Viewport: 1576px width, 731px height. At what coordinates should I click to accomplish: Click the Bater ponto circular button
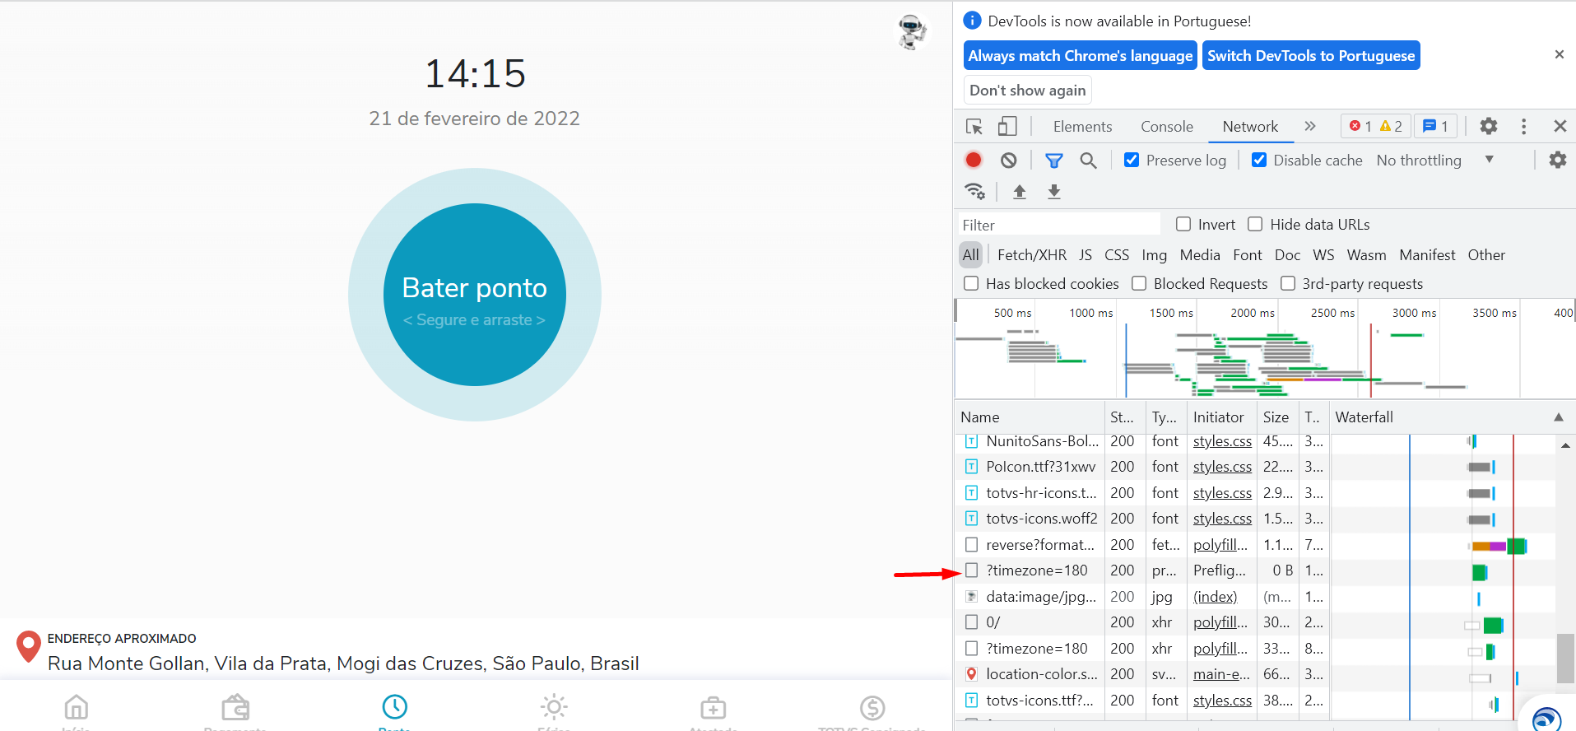(475, 295)
